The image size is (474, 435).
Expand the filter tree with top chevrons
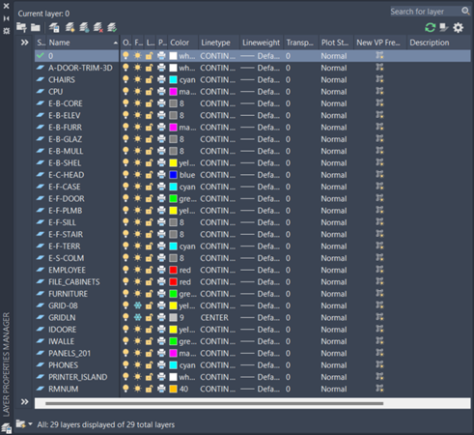coord(24,43)
